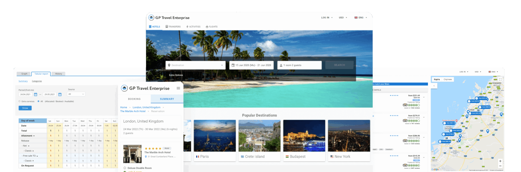
Task: Click the calendar icon in date field
Action: [x=233, y=65]
